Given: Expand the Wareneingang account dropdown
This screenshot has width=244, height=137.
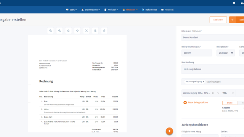Looking at the screenshot, I should [x=218, y=93].
